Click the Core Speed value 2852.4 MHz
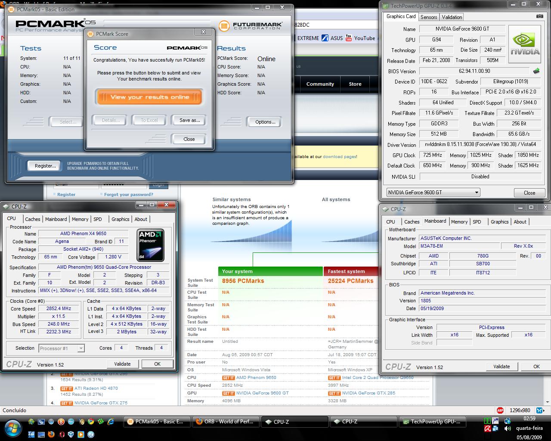Image resolution: width=551 pixels, height=441 pixels. (x=59, y=309)
